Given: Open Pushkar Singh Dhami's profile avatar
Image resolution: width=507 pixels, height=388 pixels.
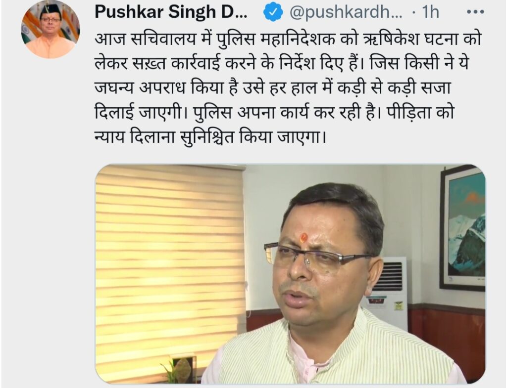Looking at the screenshot, I should [51, 30].
